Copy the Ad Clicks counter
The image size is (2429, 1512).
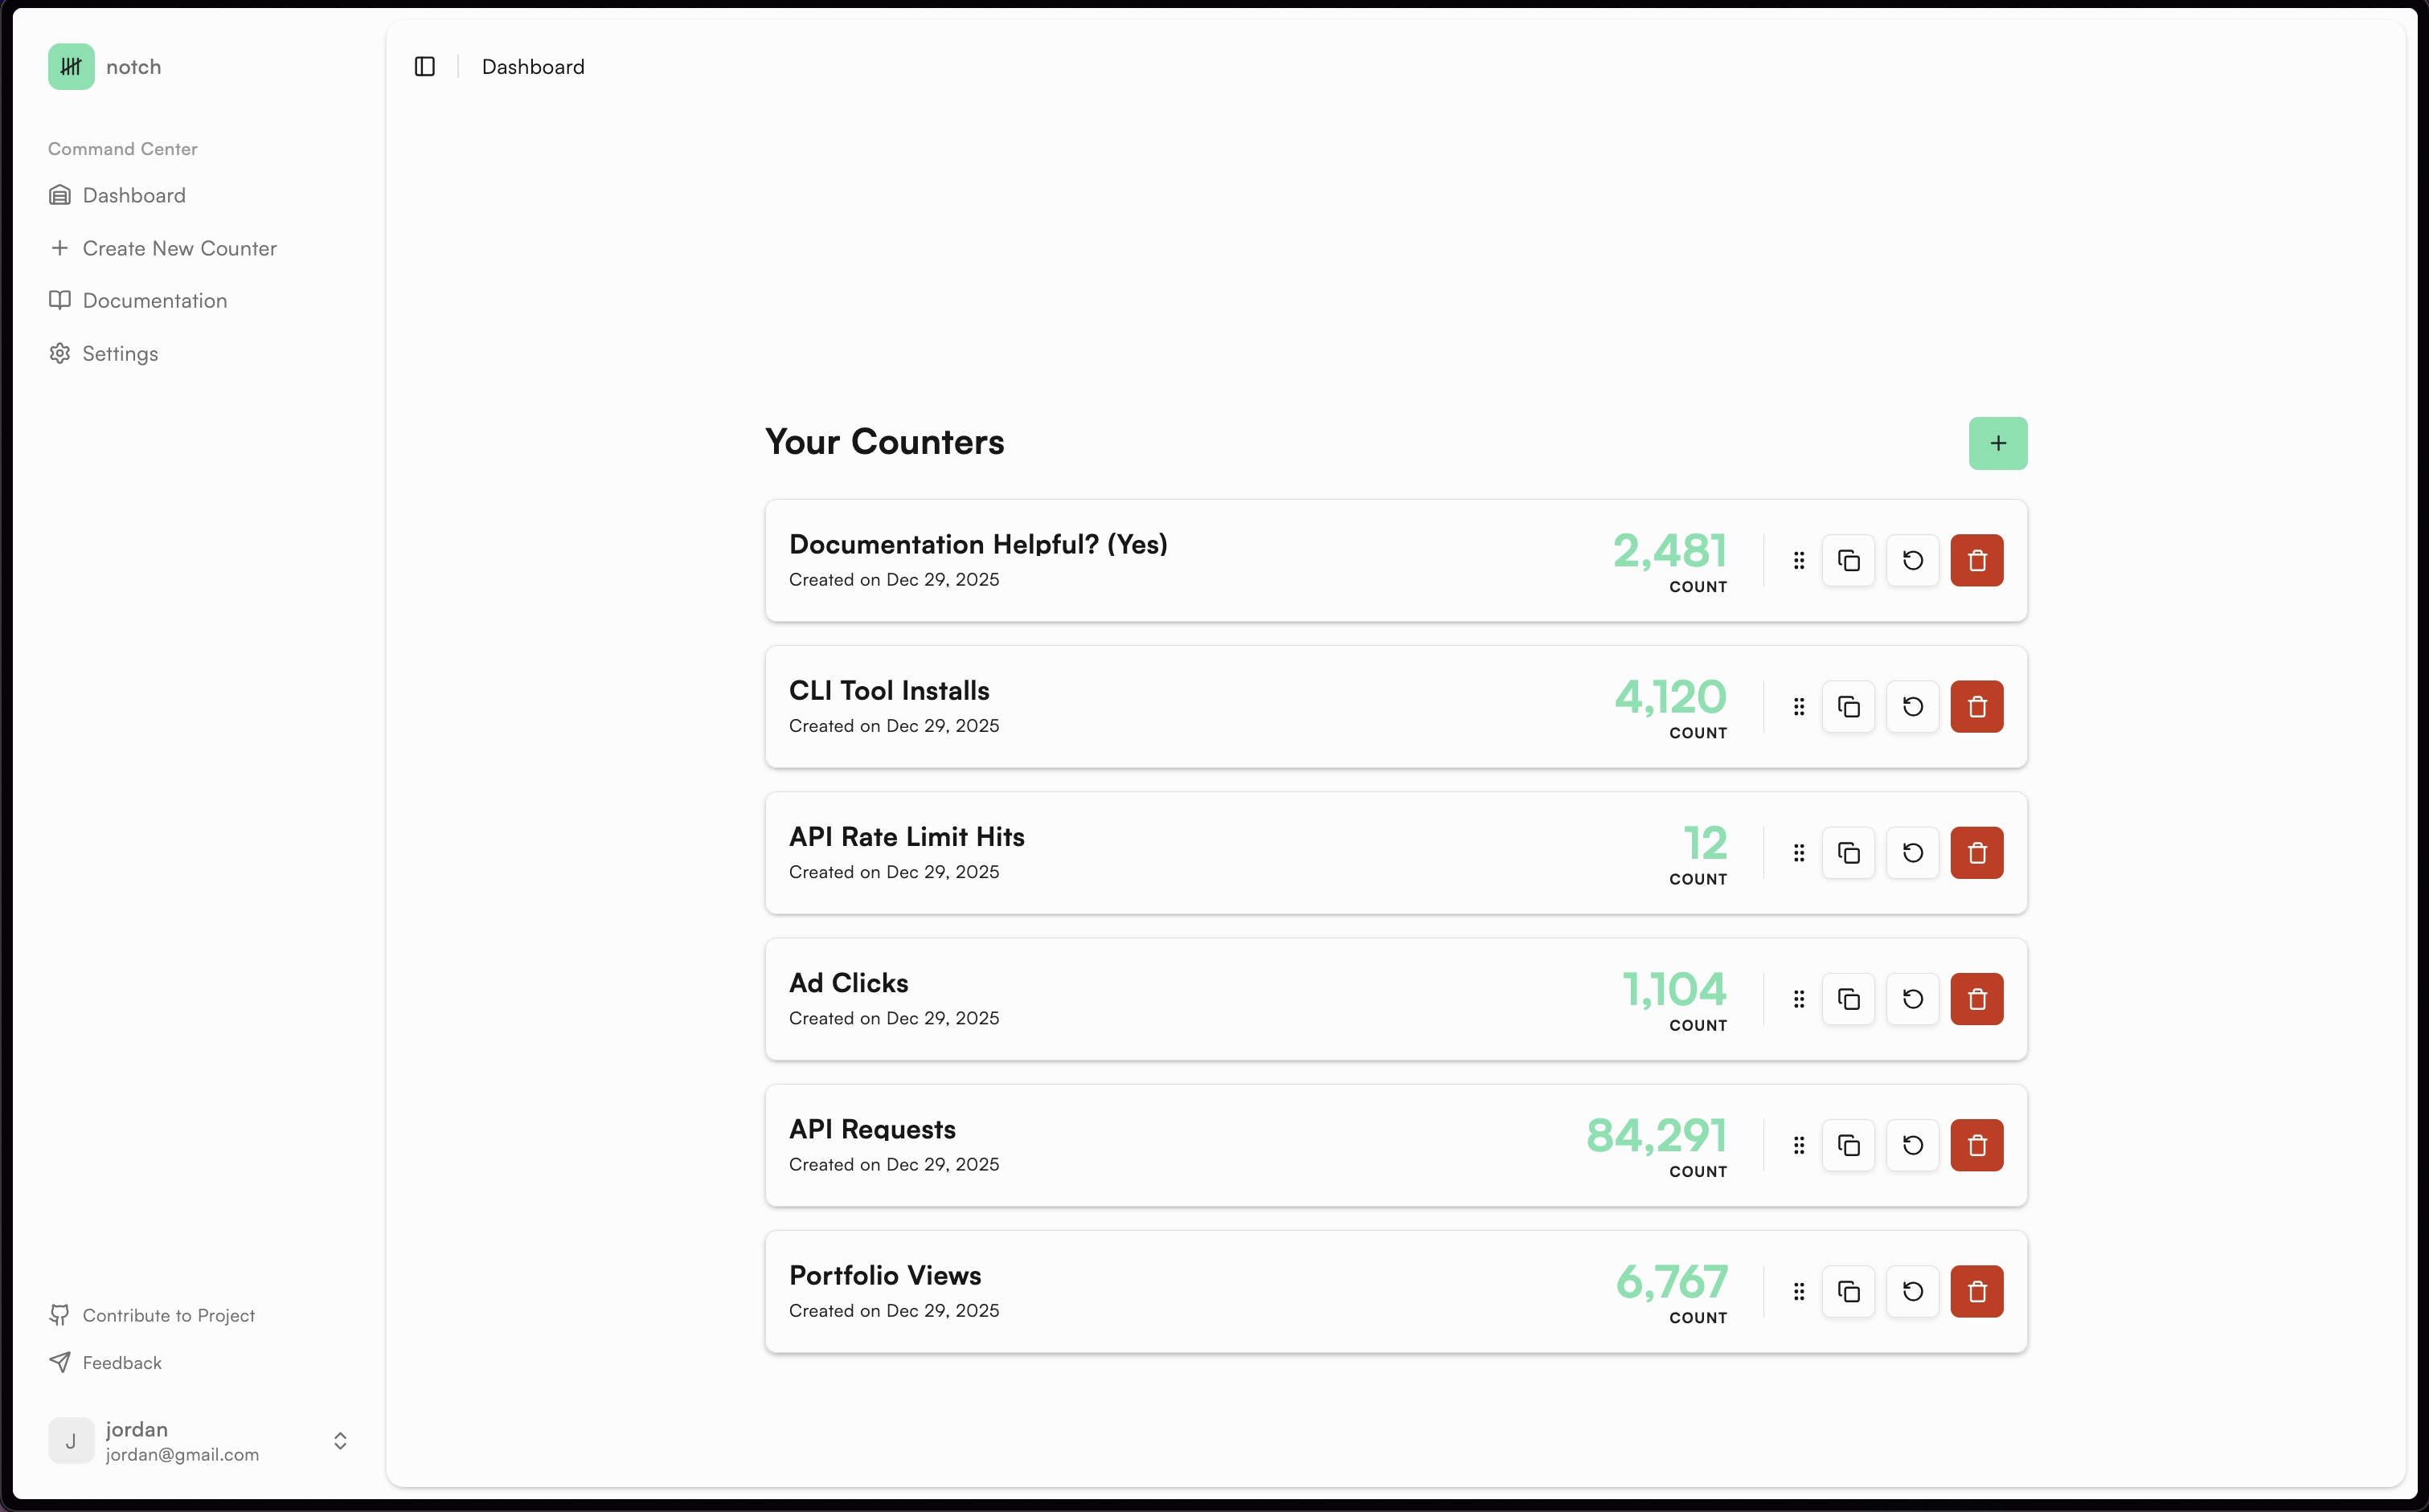(1848, 999)
